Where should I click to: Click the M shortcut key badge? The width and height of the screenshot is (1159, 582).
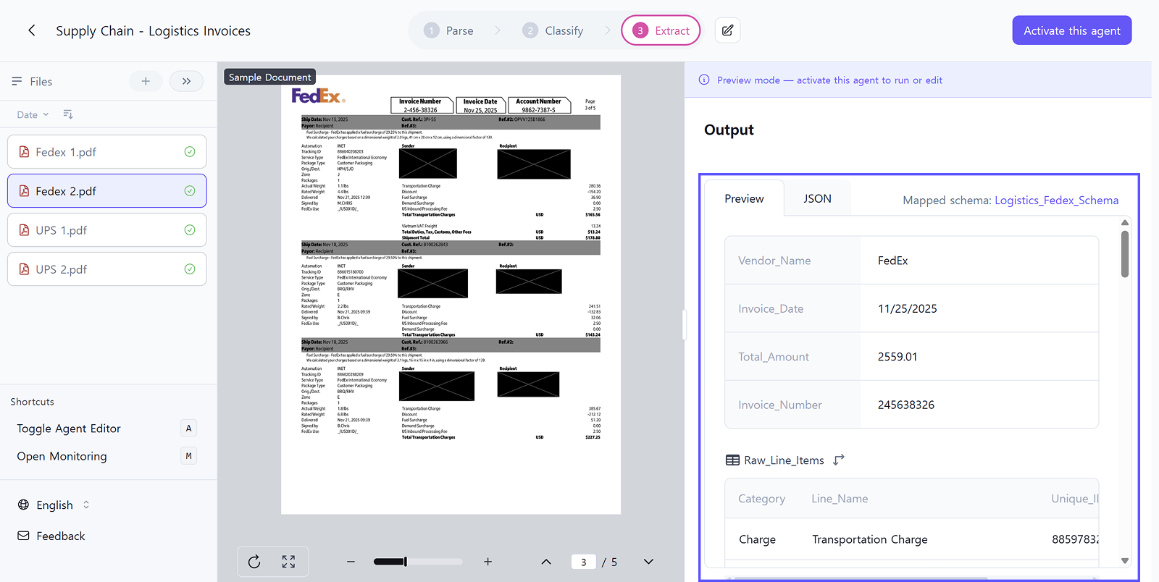pos(188,456)
